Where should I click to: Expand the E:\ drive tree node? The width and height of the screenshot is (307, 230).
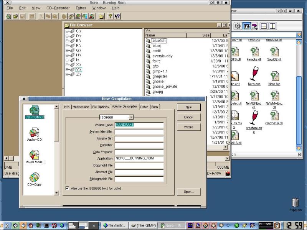[67, 41]
